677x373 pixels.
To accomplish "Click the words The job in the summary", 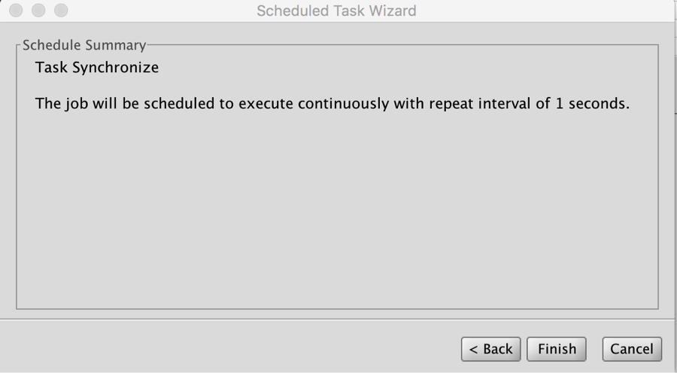I will [x=62, y=104].
